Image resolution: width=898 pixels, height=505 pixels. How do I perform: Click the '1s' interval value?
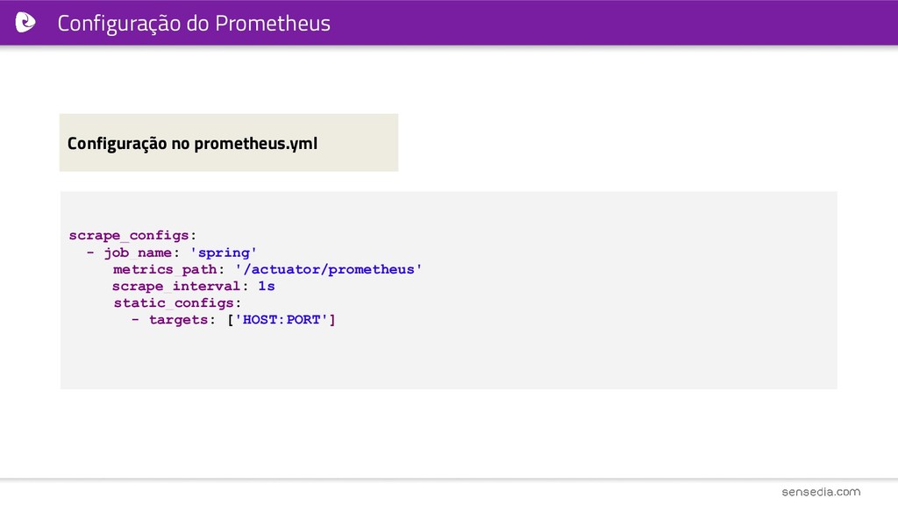pos(267,286)
